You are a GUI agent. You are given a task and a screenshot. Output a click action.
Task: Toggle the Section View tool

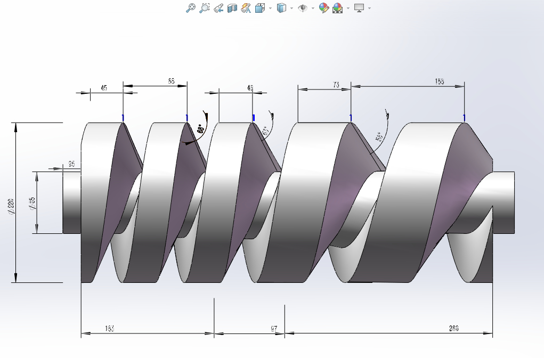tap(232, 8)
